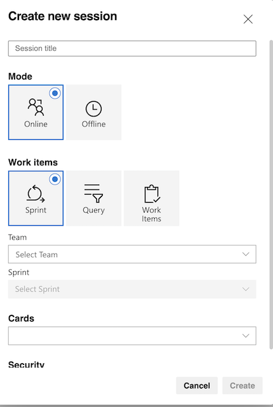
Task: Pick the Sprint cycle icon
Action: coord(36,193)
